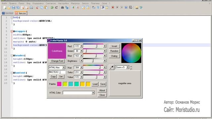
Task: Open a file with the toolbar folder icon
Action: 9,8
